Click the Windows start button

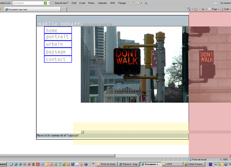3,164
